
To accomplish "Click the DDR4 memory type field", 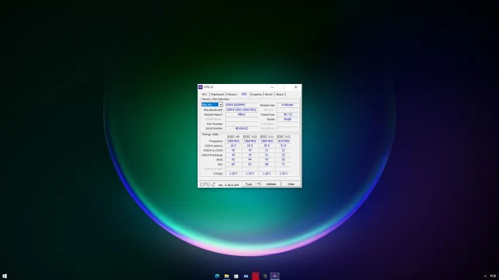I will 242,105.
